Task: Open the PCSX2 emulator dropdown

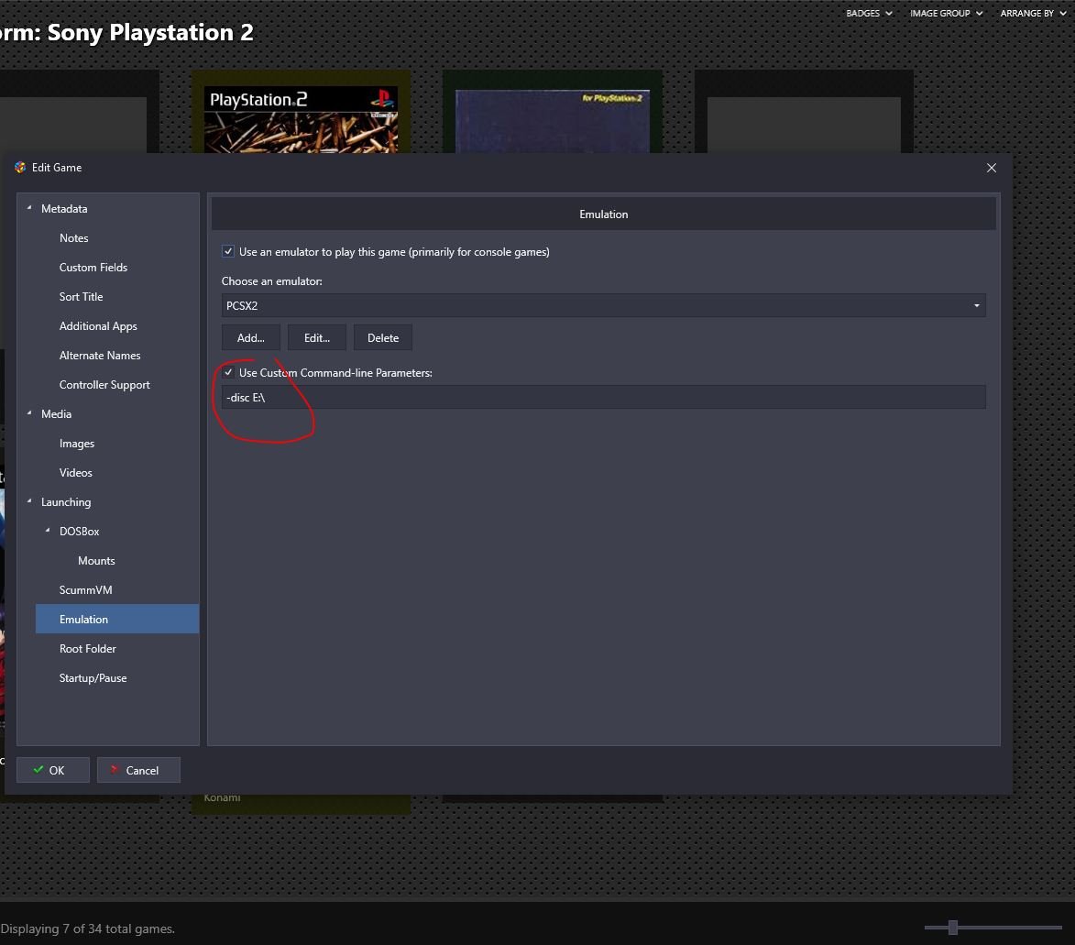Action: pos(603,306)
